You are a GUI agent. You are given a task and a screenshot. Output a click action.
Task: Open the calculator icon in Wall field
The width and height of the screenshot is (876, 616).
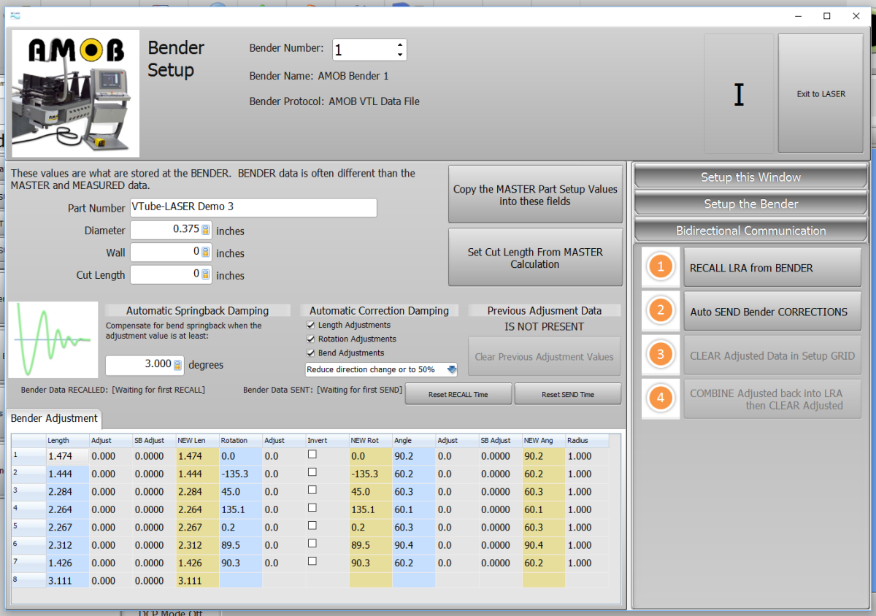pos(206,253)
